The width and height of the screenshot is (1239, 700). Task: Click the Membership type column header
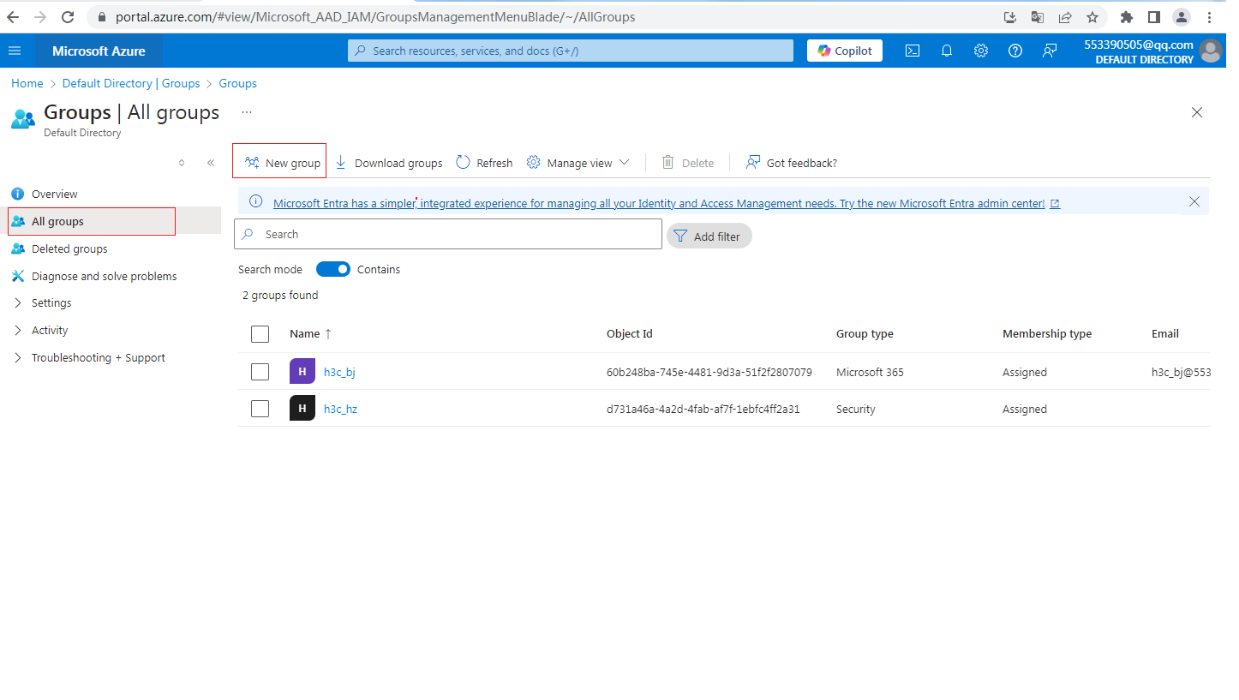click(1047, 334)
